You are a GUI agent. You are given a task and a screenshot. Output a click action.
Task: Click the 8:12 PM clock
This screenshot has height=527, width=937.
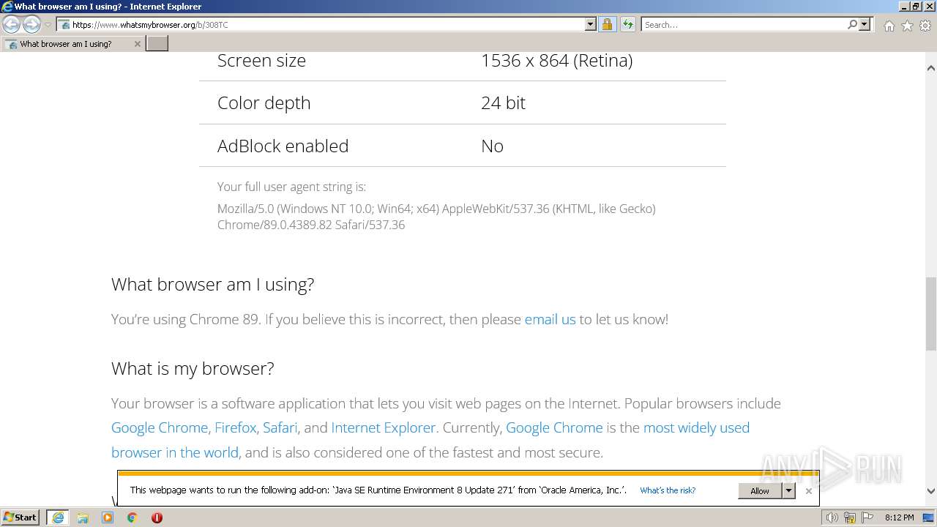point(899,517)
